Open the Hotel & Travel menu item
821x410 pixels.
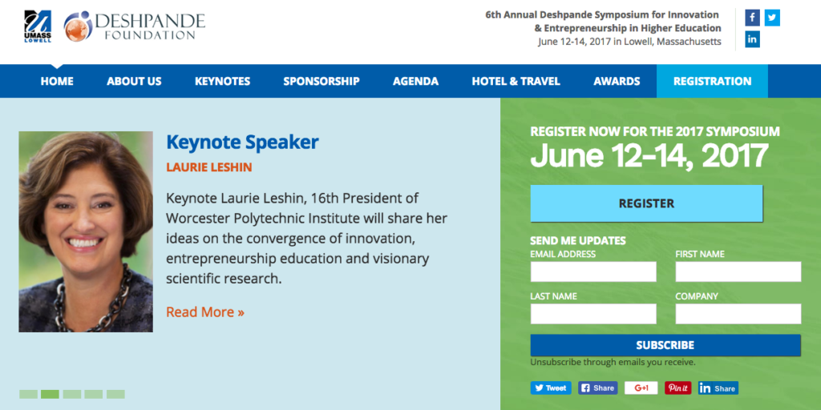[516, 81]
